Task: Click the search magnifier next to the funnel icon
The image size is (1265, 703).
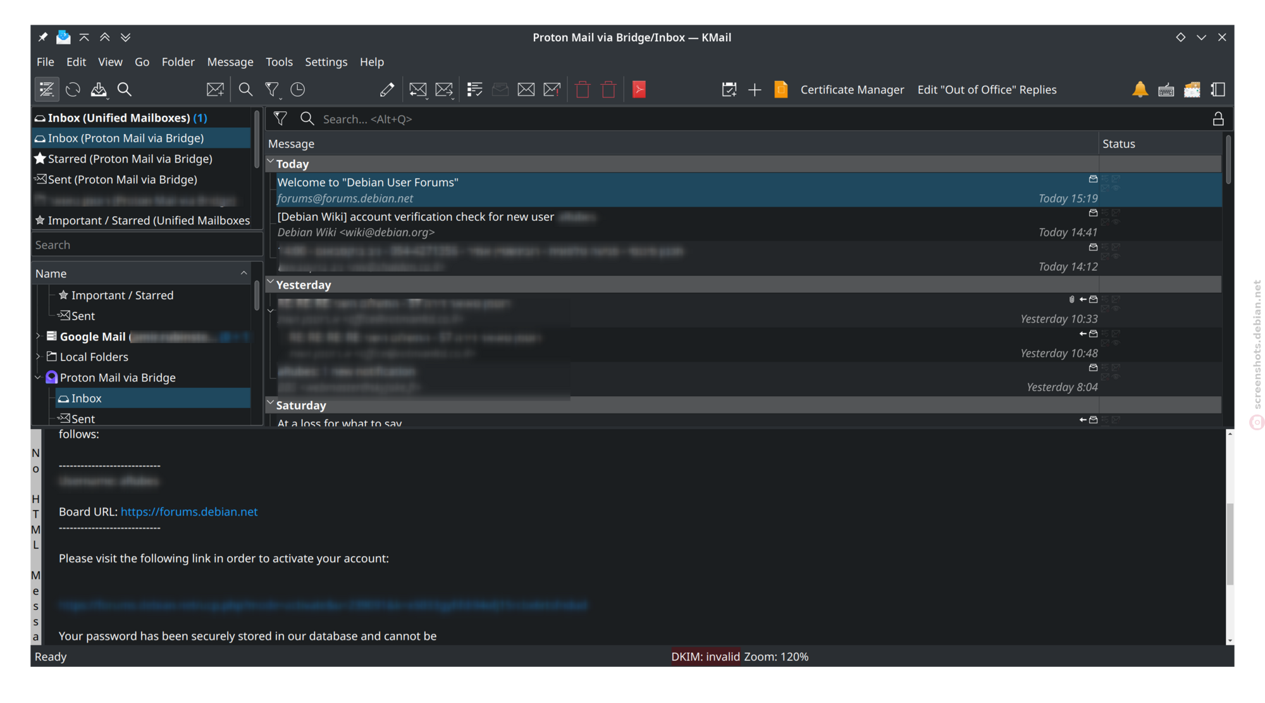Action: pyautogui.click(x=245, y=90)
